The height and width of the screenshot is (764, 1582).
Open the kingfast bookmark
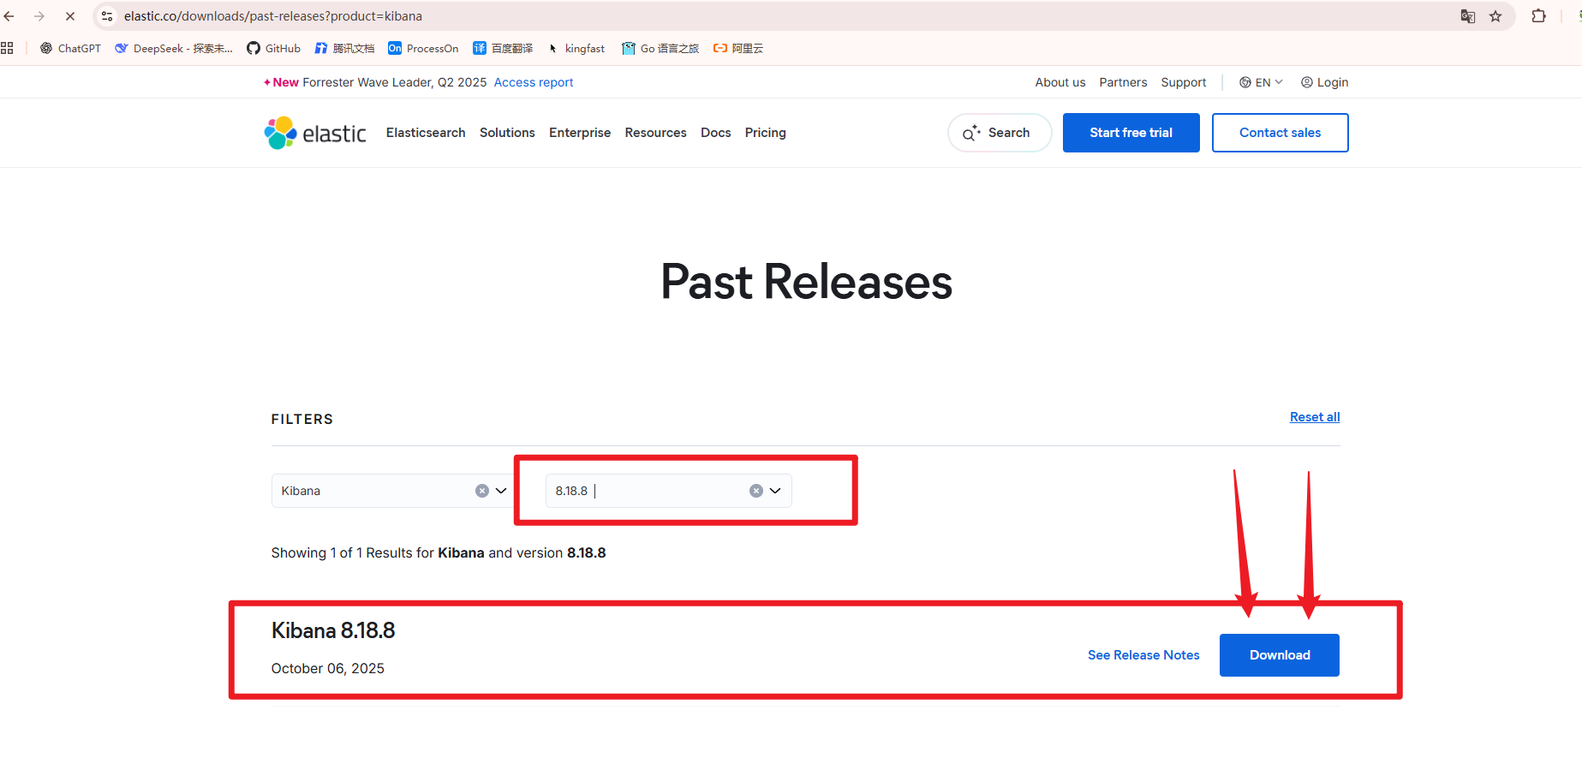pyautogui.click(x=576, y=49)
